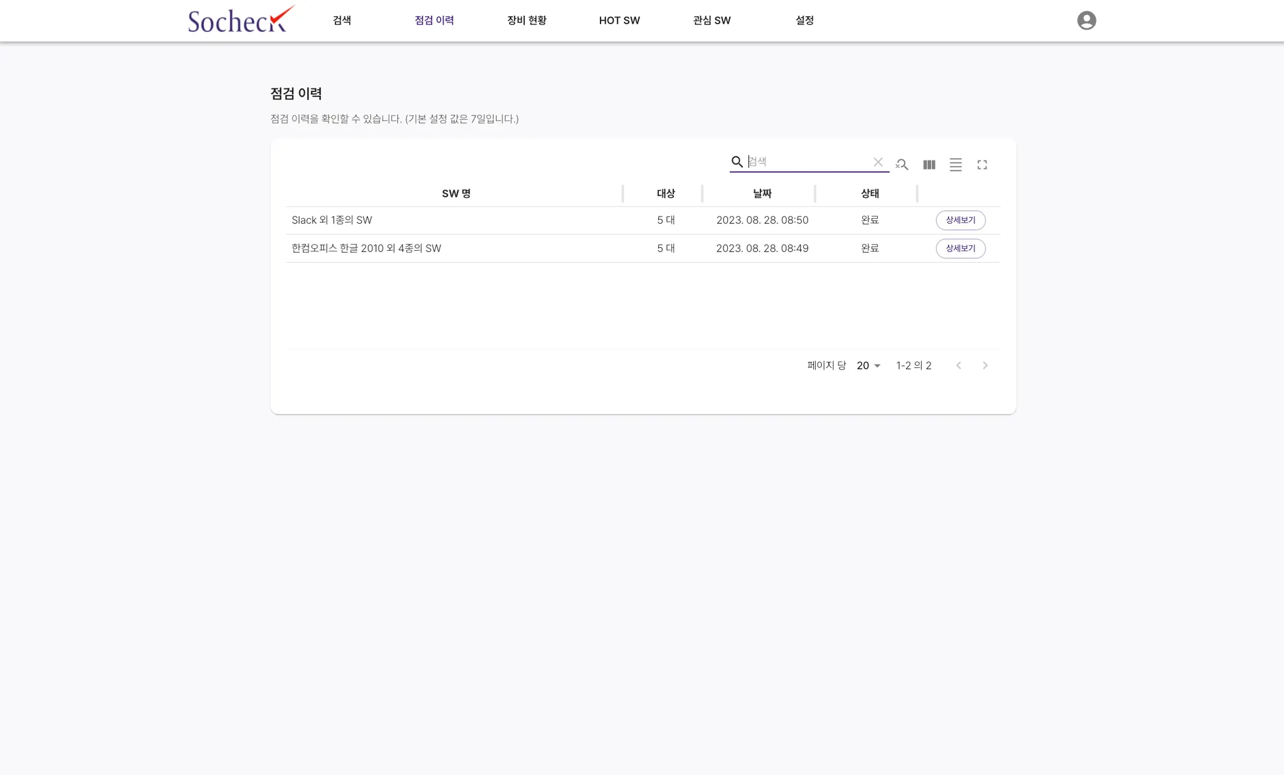The image size is (1284, 775).
Task: Go to the next page arrow
Action: click(985, 366)
